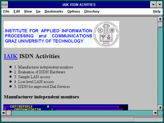The image size is (164, 123).
Task: Click '1. Manufacturer independent monitors' list item
Action: [x=44, y=67]
